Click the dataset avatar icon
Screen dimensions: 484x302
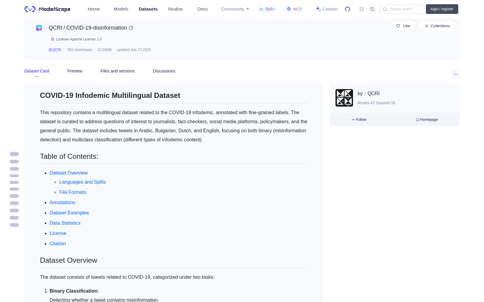pyautogui.click(x=39, y=28)
